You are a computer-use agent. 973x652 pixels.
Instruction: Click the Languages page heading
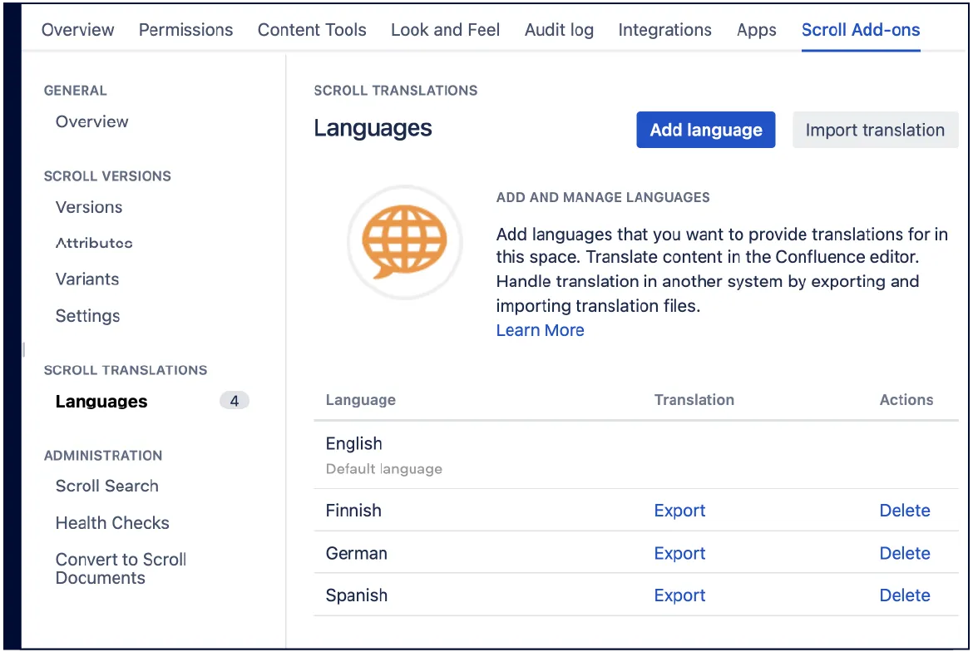coord(373,128)
